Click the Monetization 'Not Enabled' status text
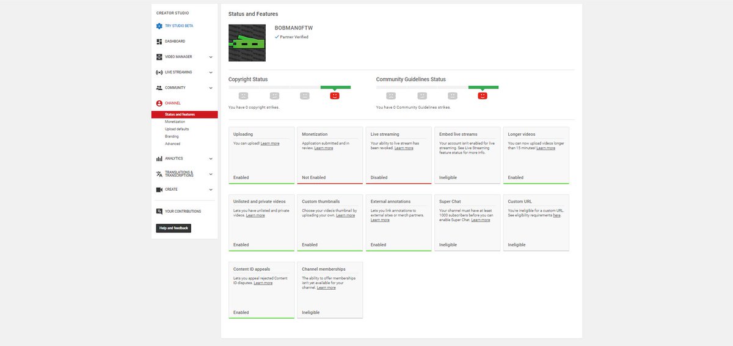Screen dimensions: 733x346 pyautogui.click(x=313, y=177)
